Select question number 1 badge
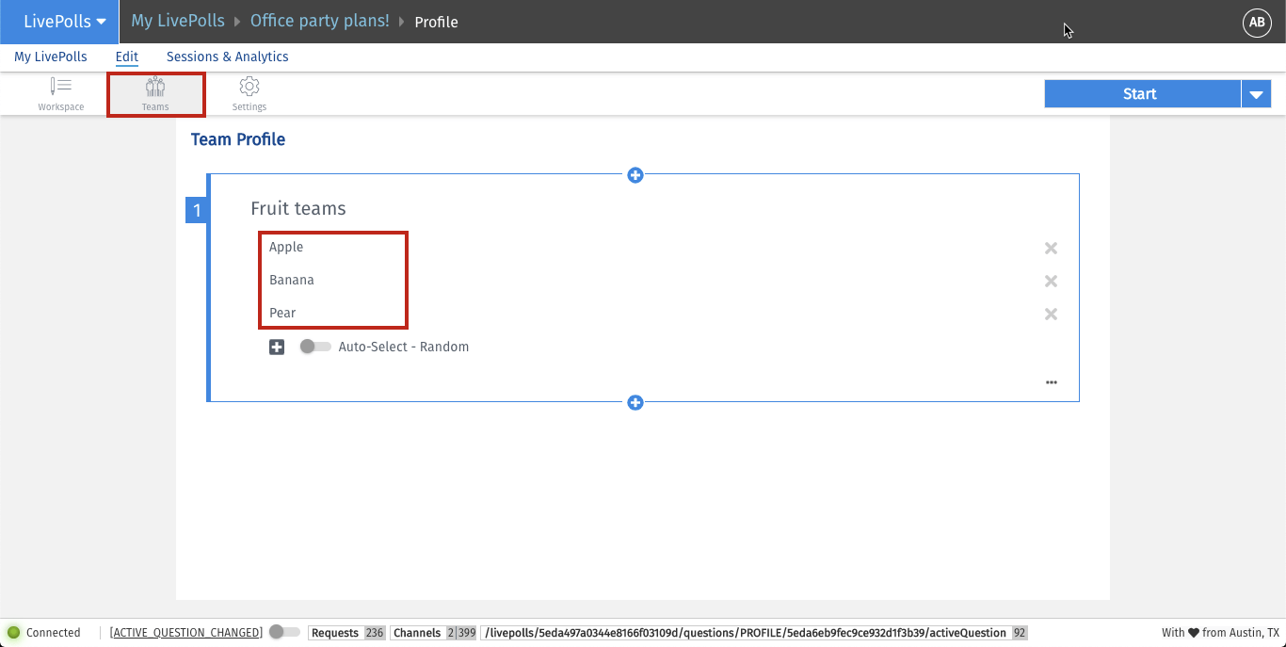The height and width of the screenshot is (647, 1286). [x=197, y=210]
